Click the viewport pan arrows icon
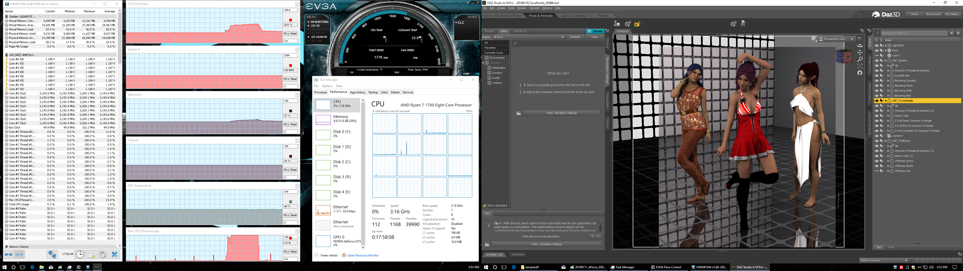 (860, 52)
